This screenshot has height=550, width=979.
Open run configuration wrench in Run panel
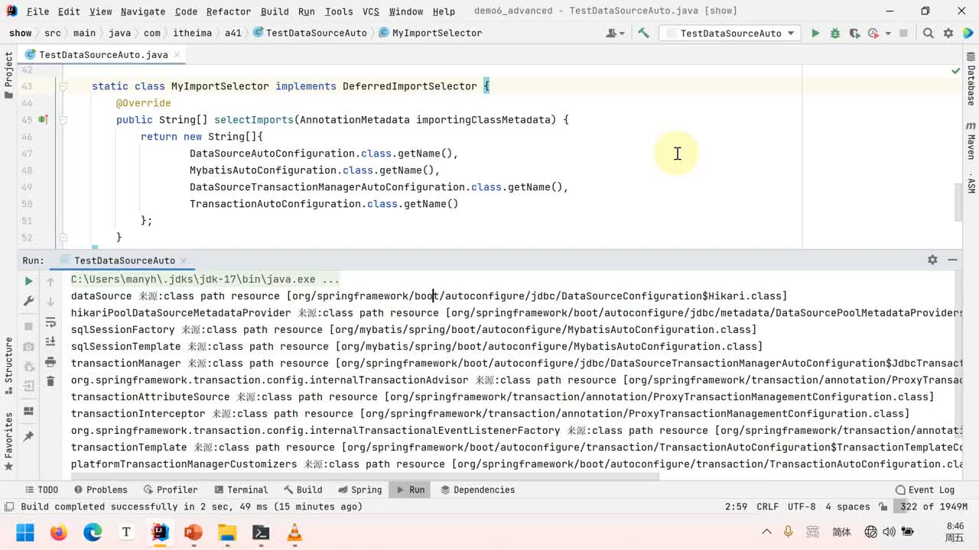click(x=29, y=302)
